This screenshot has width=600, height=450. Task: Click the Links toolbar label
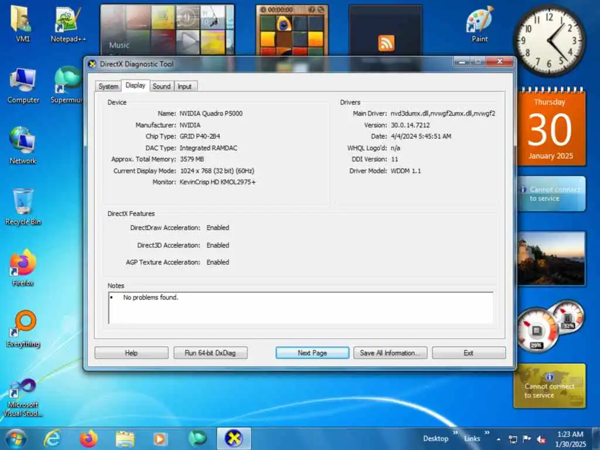coord(472,439)
